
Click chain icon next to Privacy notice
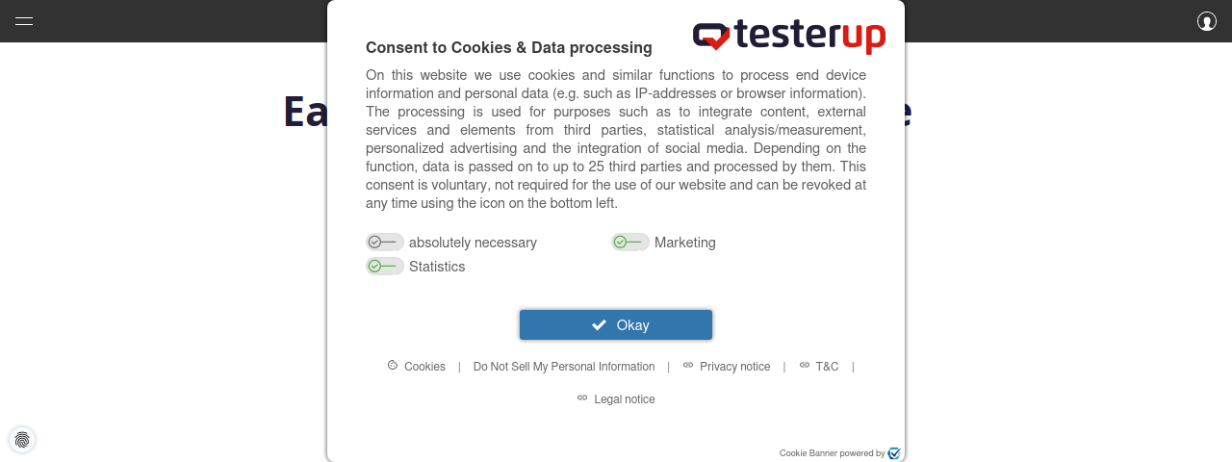688,366
